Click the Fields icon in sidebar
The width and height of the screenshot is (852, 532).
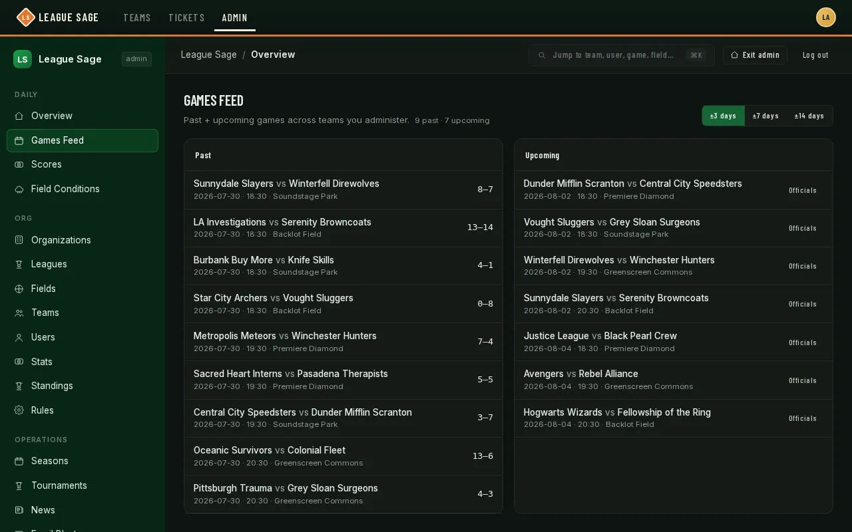(x=19, y=289)
